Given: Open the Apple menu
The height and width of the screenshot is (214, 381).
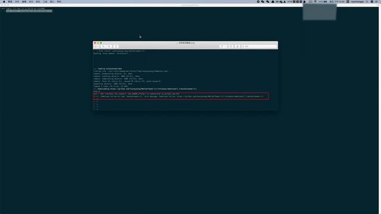Looking at the screenshot, I should pos(4,2).
